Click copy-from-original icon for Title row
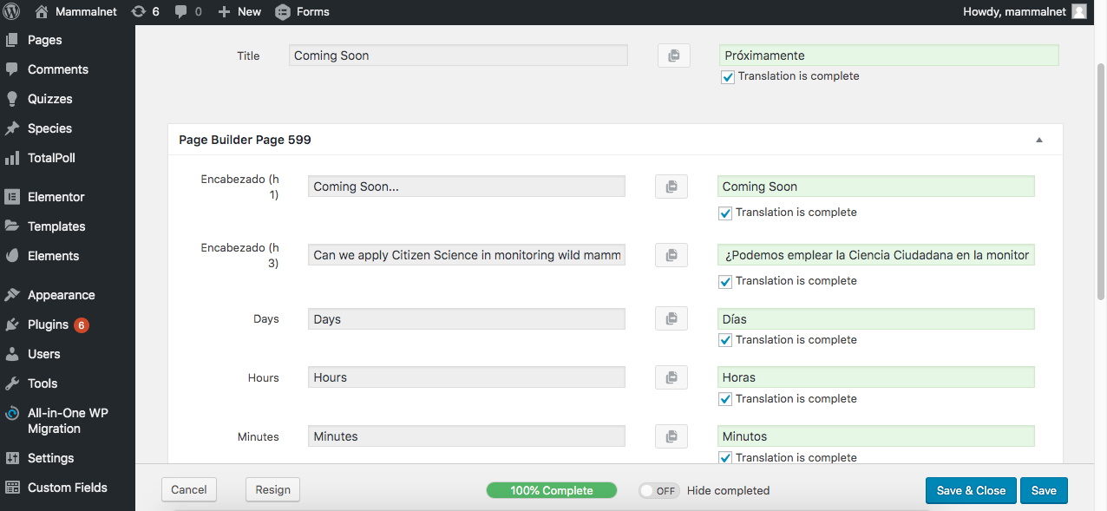Screen dimensions: 1107x511 tap(673, 56)
